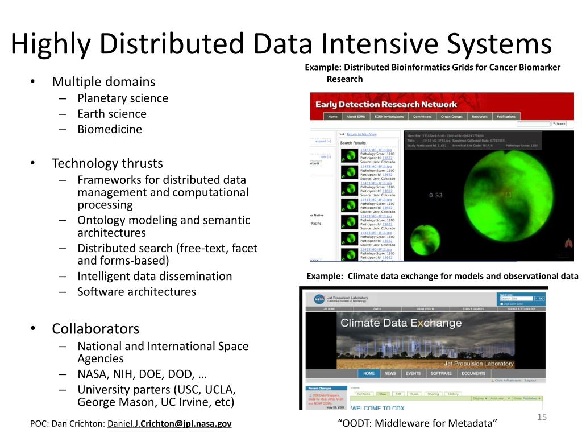Open the Organ Groups menu in EDRN

(x=451, y=116)
